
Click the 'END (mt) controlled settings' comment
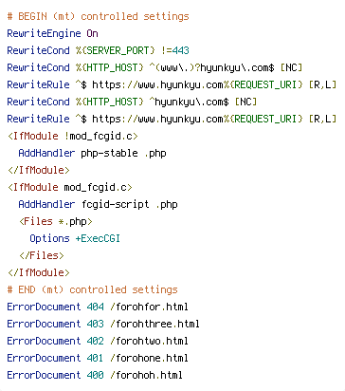click(92, 289)
